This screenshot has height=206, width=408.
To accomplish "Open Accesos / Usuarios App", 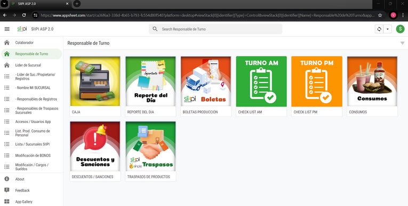I will tap(31, 121).
